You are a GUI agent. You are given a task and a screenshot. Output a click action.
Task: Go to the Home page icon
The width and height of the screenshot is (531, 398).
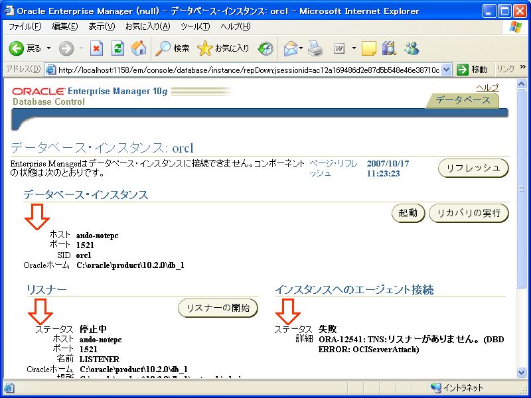click(139, 48)
